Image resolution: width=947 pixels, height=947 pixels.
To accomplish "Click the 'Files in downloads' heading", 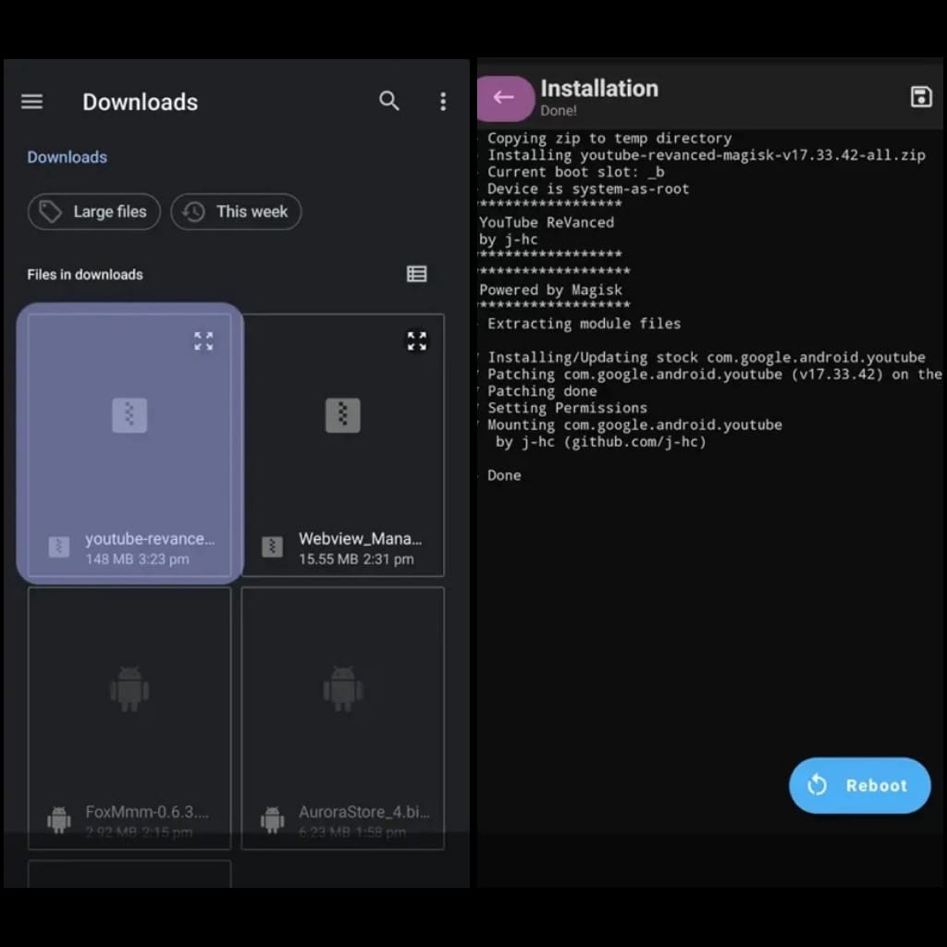I will (x=85, y=274).
